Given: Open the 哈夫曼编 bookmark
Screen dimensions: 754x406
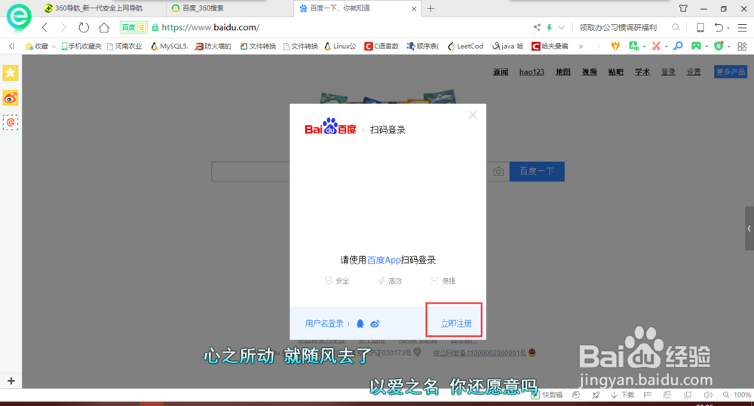Looking at the screenshot, I should (x=550, y=46).
